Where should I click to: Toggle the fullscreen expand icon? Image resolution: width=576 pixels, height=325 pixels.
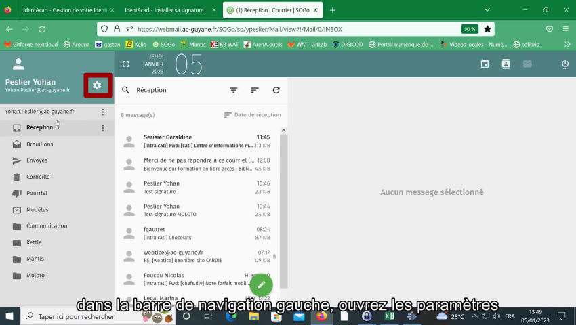click(x=125, y=64)
